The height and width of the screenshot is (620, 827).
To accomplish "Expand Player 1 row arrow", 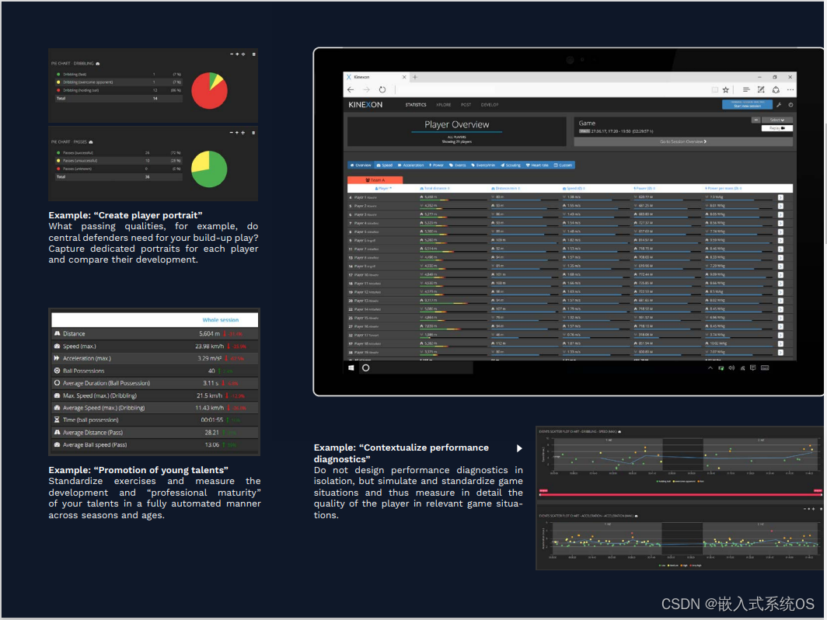I will tap(780, 197).
